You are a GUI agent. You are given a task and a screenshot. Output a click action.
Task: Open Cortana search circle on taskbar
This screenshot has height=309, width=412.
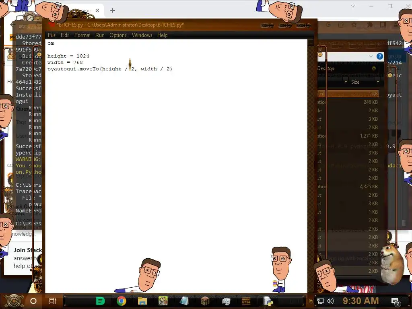point(33,301)
